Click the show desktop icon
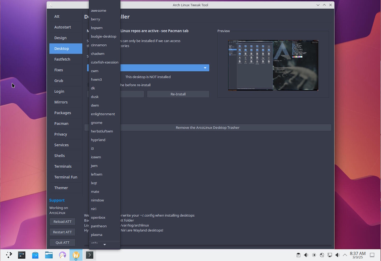Screen dimensions: 381x261 [x=372, y=255]
